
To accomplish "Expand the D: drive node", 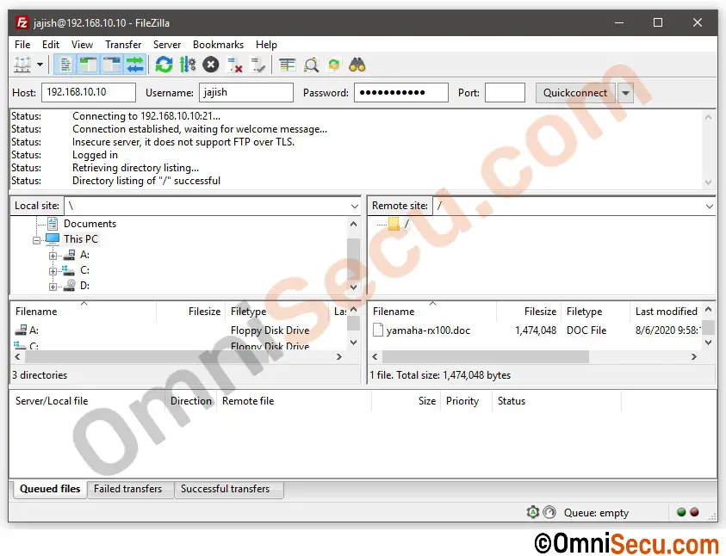I will tap(53, 287).
